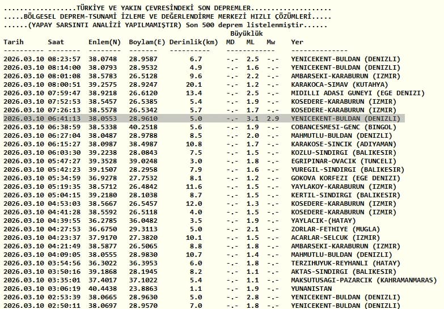The height and width of the screenshot is (309, 444).
Task: Click the ZORLAR-FETHIYE (MUGLA) location text
Action: [x=336, y=229]
